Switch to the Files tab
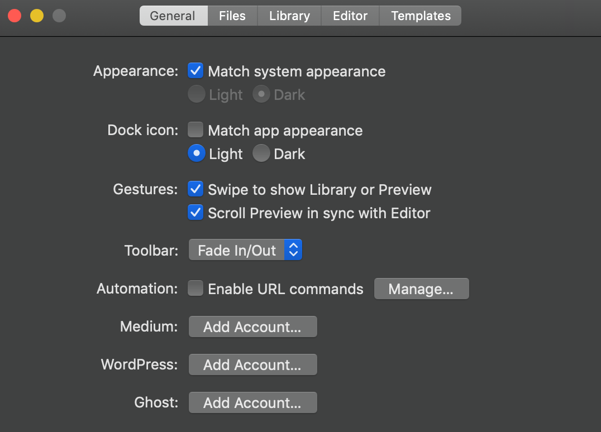 232,16
